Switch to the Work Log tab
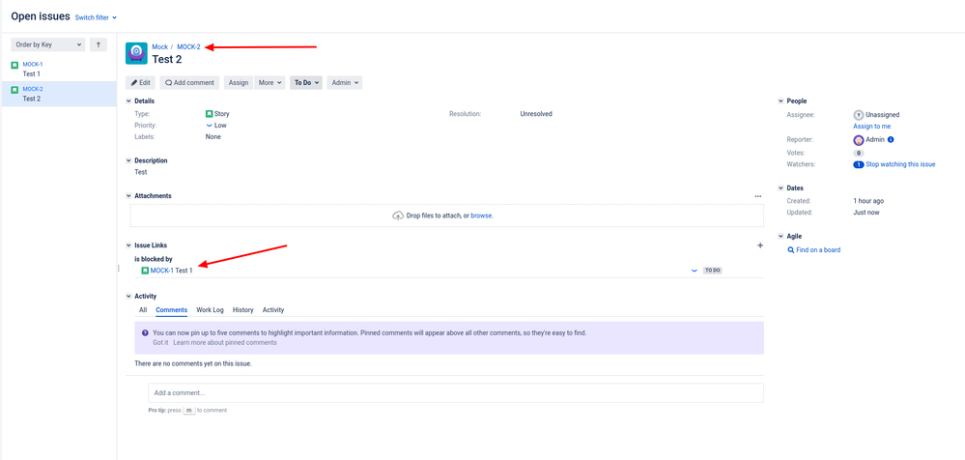 [210, 310]
